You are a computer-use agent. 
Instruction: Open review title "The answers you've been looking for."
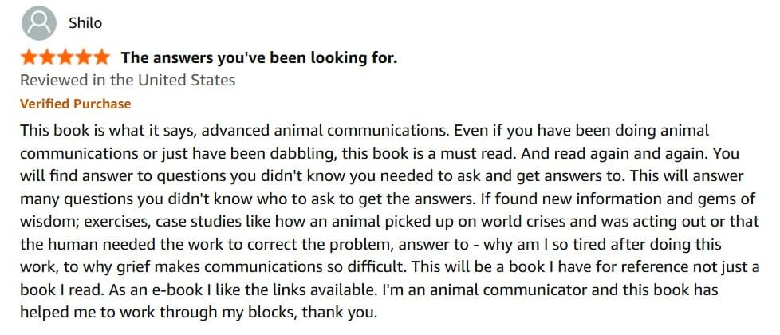pos(258,57)
